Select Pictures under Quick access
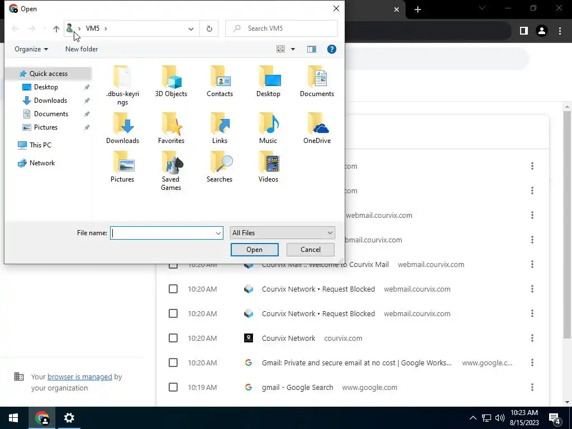This screenshot has width=572, height=429. click(x=46, y=127)
